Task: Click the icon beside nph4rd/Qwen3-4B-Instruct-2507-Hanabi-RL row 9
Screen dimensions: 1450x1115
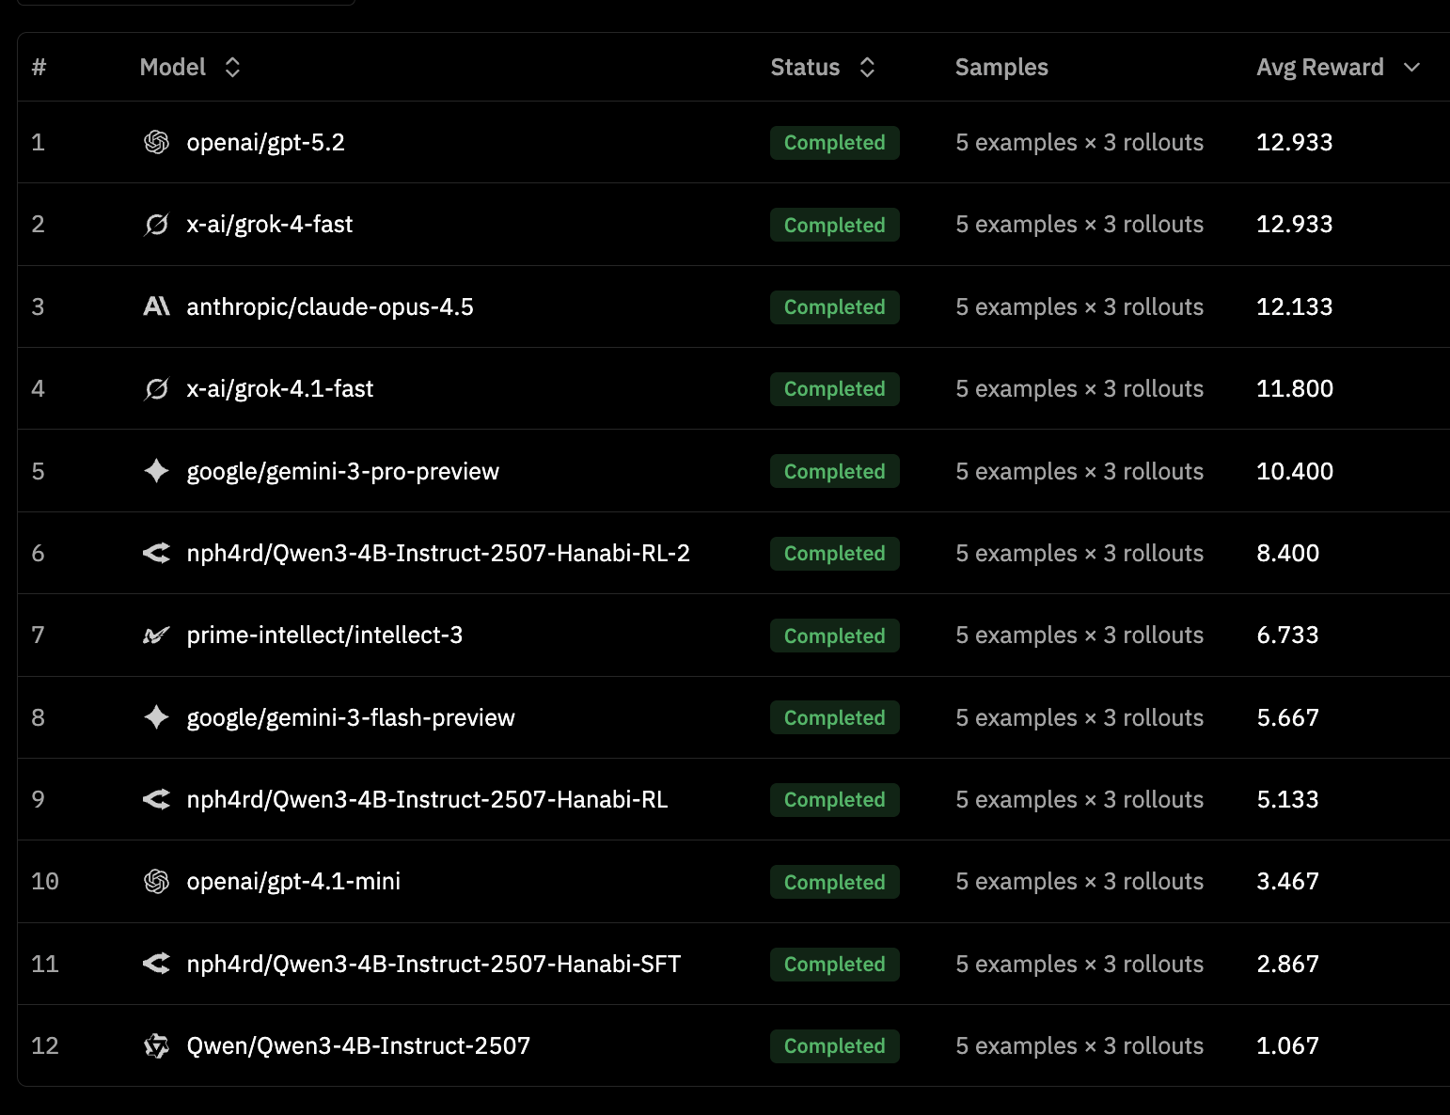Action: click(156, 799)
